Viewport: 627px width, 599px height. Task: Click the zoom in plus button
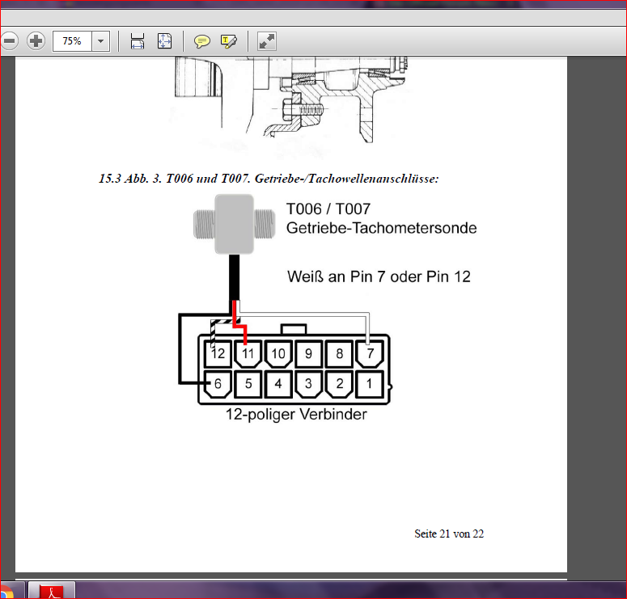(x=36, y=40)
